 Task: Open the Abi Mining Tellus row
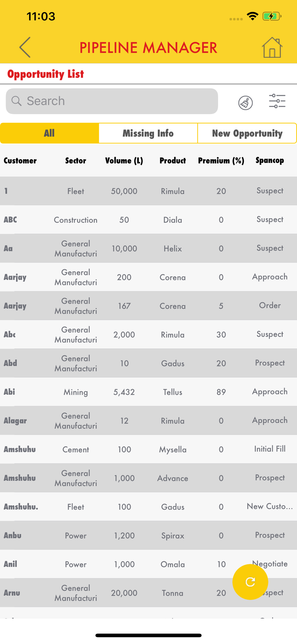[148, 392]
